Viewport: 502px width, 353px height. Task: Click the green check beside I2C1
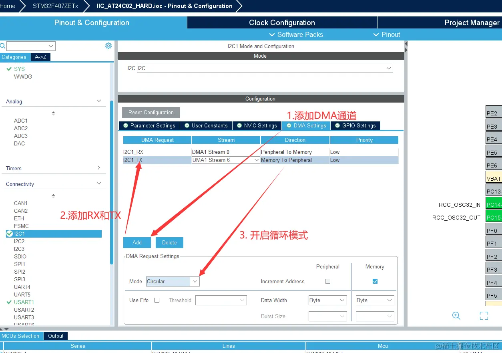(10, 234)
